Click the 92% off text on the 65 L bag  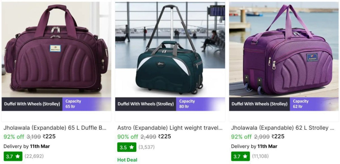14,137
